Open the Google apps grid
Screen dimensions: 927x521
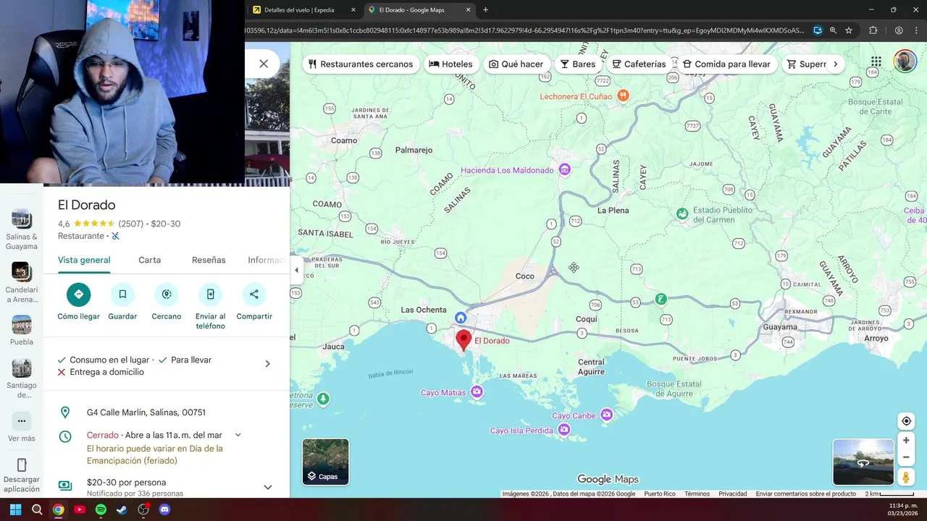(876, 62)
